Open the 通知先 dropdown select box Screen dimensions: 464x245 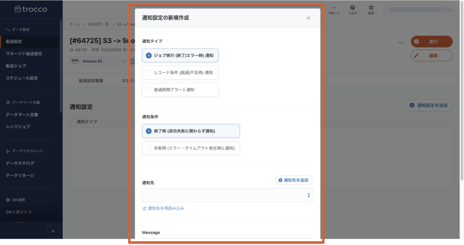click(x=227, y=196)
